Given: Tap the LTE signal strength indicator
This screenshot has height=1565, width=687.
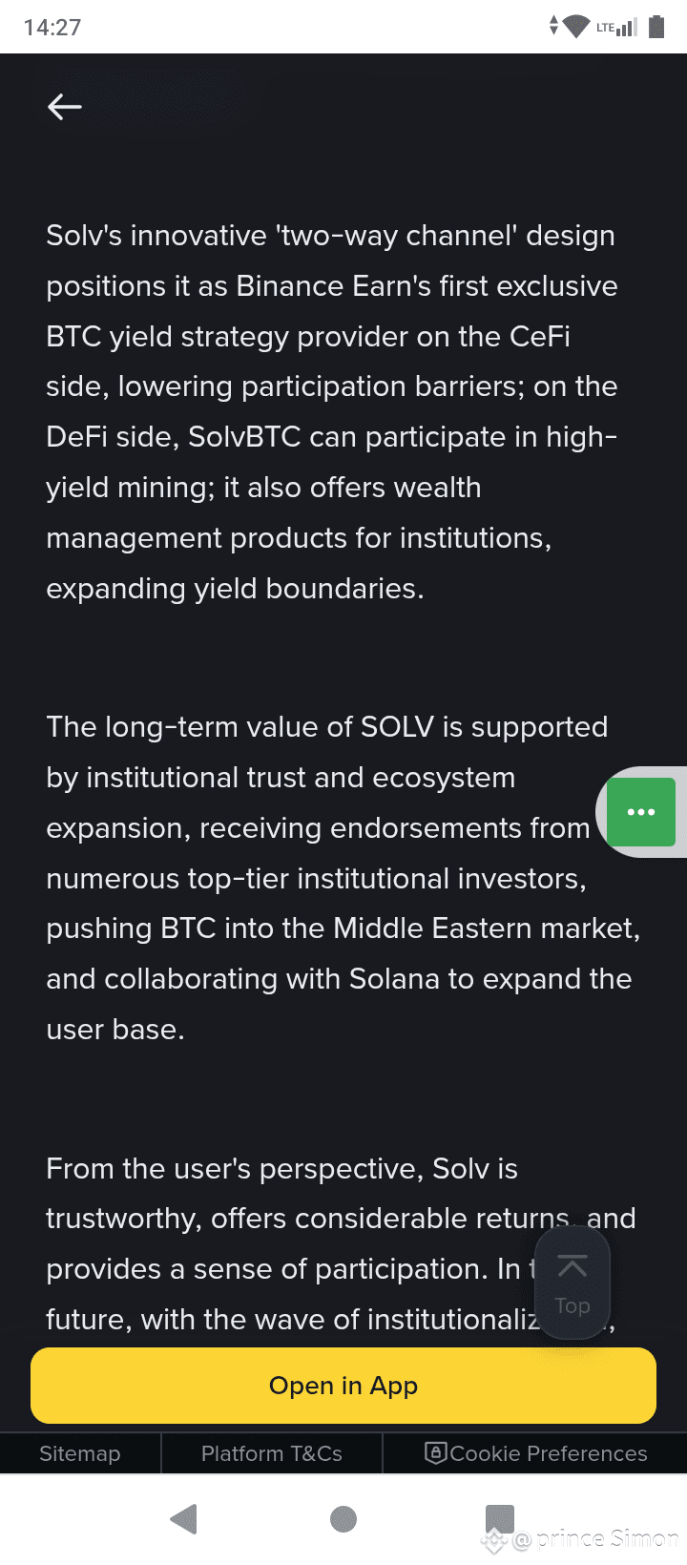Looking at the screenshot, I should [x=617, y=28].
